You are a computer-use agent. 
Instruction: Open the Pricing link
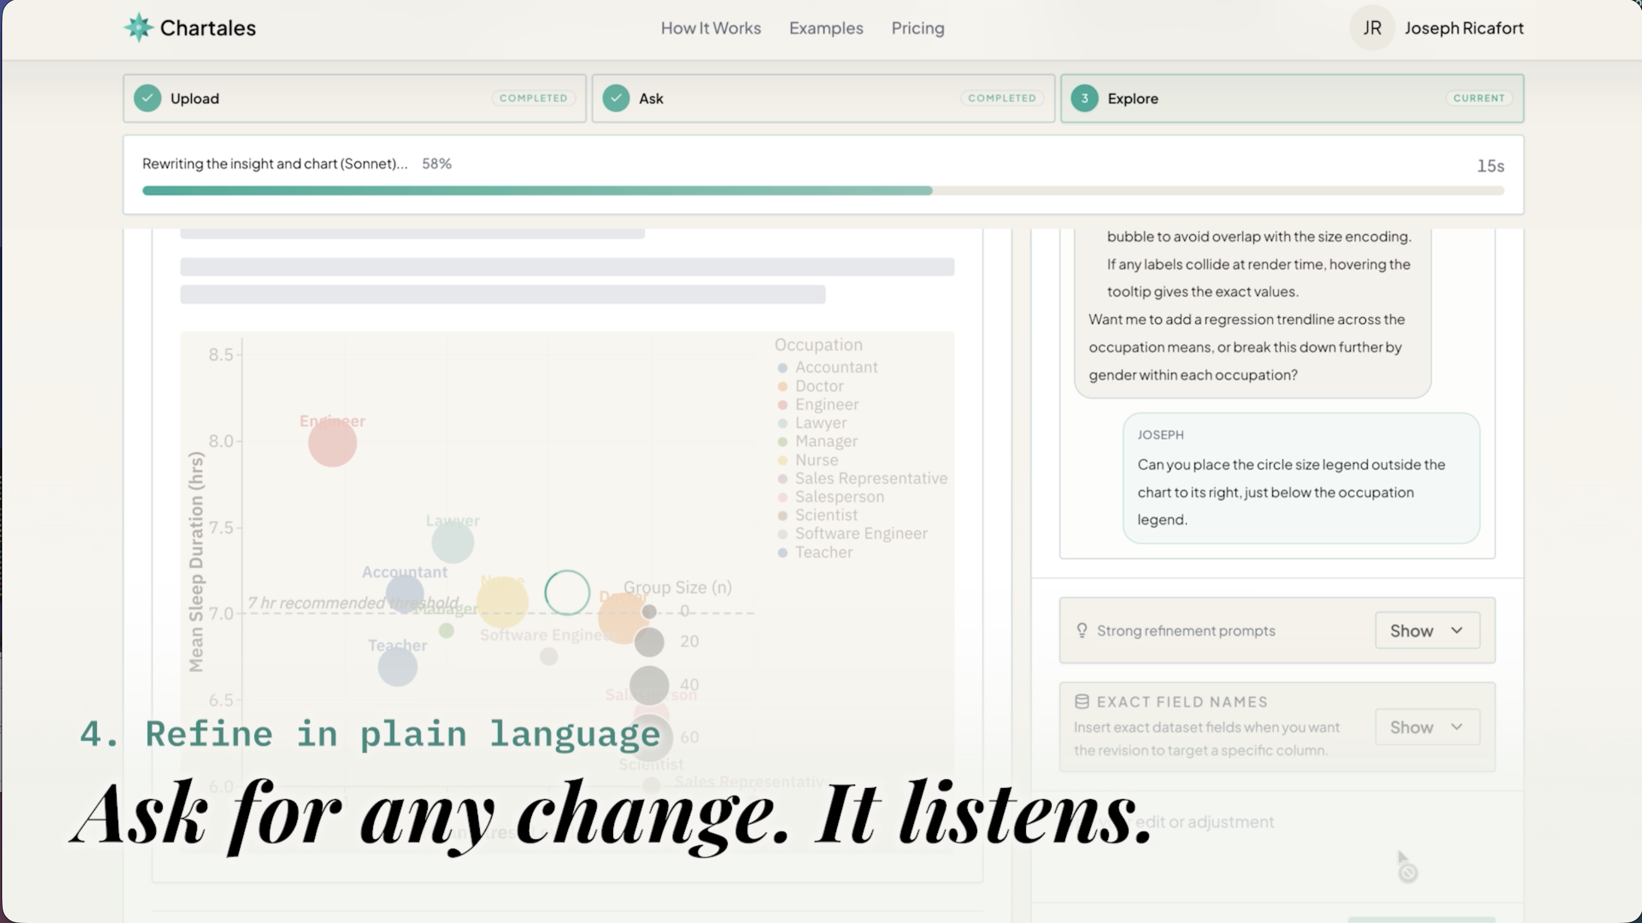(917, 28)
